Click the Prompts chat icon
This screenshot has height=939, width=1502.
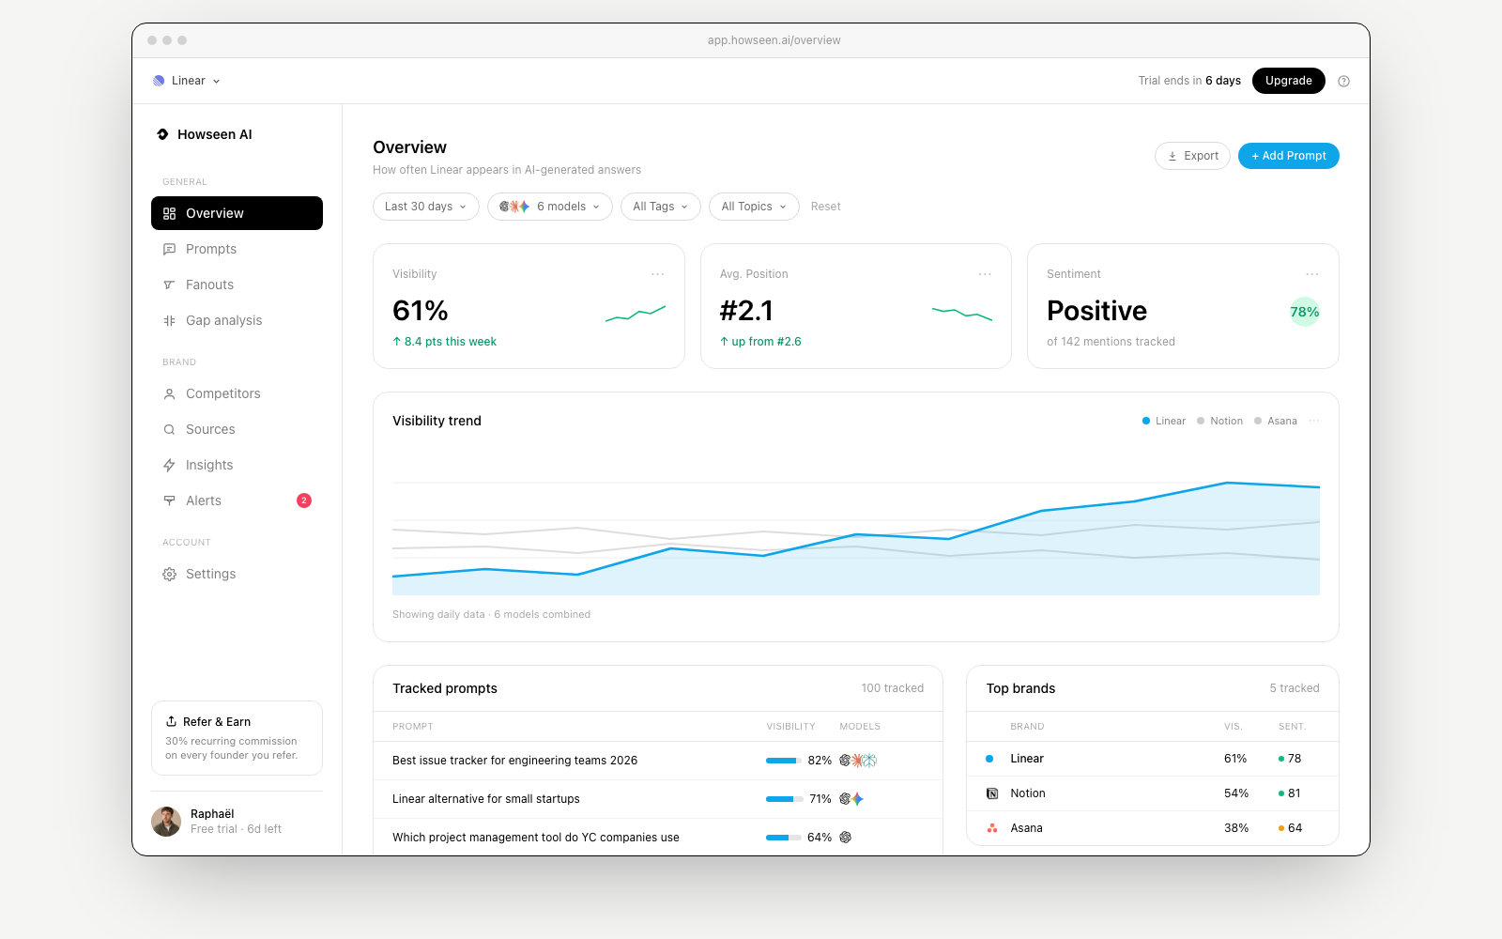[170, 250]
